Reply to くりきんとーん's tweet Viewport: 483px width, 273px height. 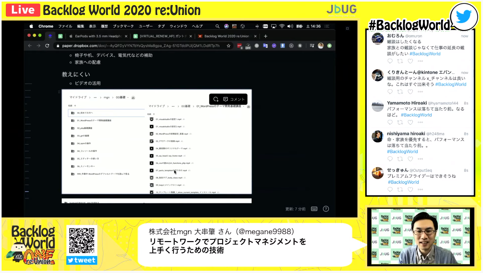pyautogui.click(x=390, y=92)
